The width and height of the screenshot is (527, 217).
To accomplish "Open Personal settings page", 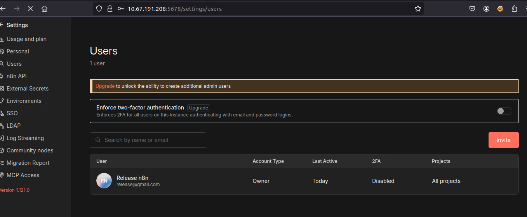I will tap(18, 51).
